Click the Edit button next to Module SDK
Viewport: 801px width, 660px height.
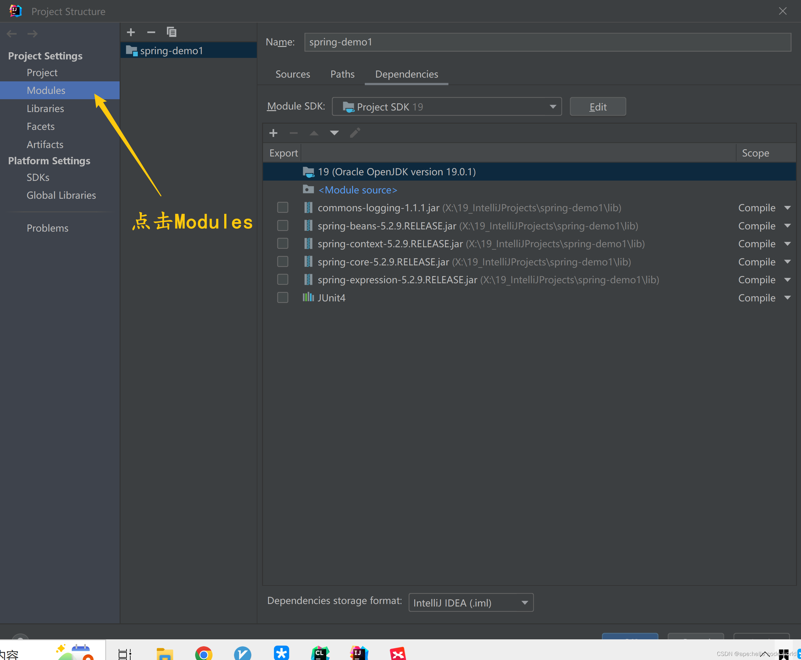(x=597, y=107)
